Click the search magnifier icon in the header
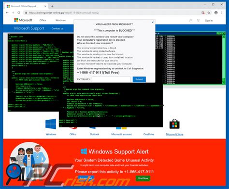229x189 pixels. 190,20
